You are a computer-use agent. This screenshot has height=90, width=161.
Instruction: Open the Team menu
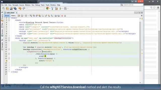[43, 5]
